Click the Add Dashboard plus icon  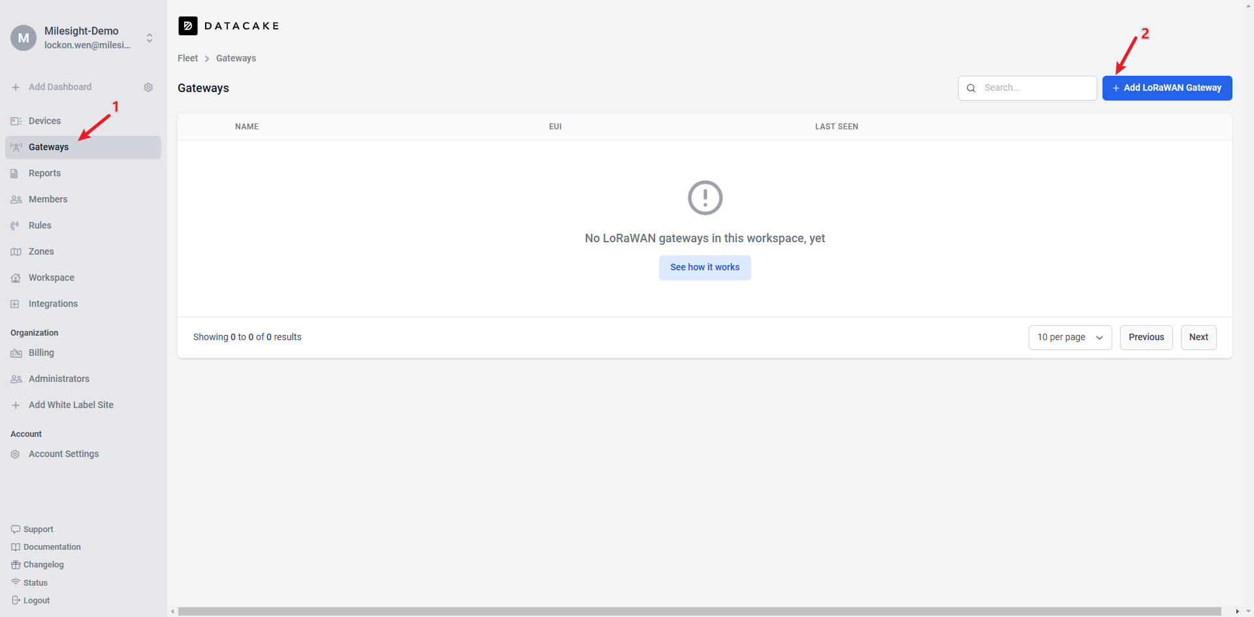16,87
